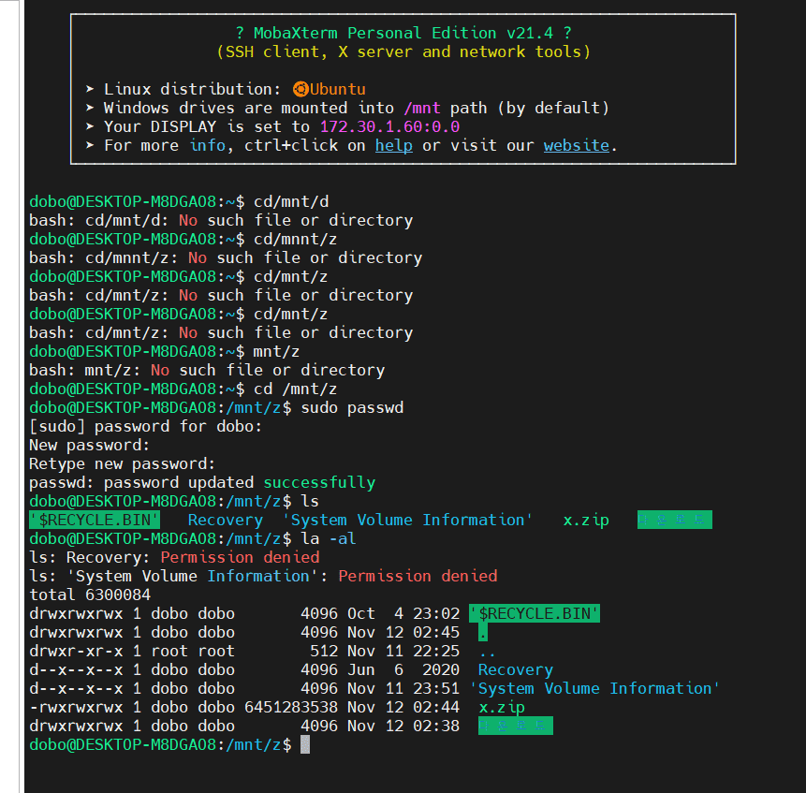Click the blue "info" word in banner
Viewport: 806px width, 793px height.
coord(208,146)
